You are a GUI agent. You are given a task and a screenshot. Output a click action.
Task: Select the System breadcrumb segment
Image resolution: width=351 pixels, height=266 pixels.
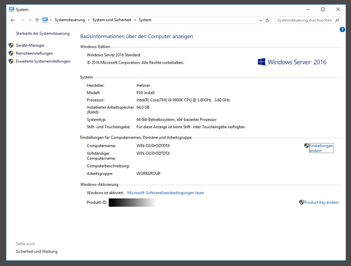pyautogui.click(x=145, y=20)
